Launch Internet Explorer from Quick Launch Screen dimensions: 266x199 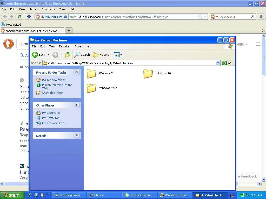[30, 195]
